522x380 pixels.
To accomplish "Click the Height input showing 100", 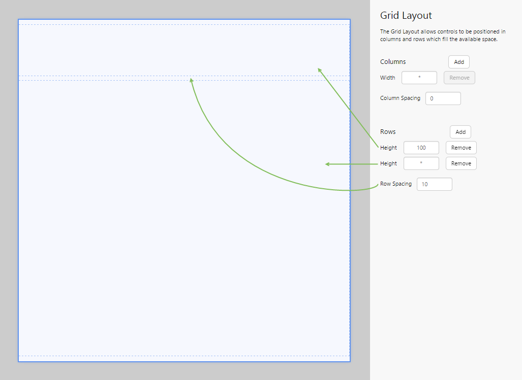I will (421, 148).
